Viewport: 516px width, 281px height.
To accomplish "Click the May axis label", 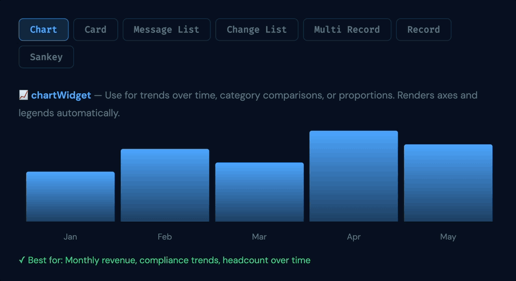I will 448,237.
